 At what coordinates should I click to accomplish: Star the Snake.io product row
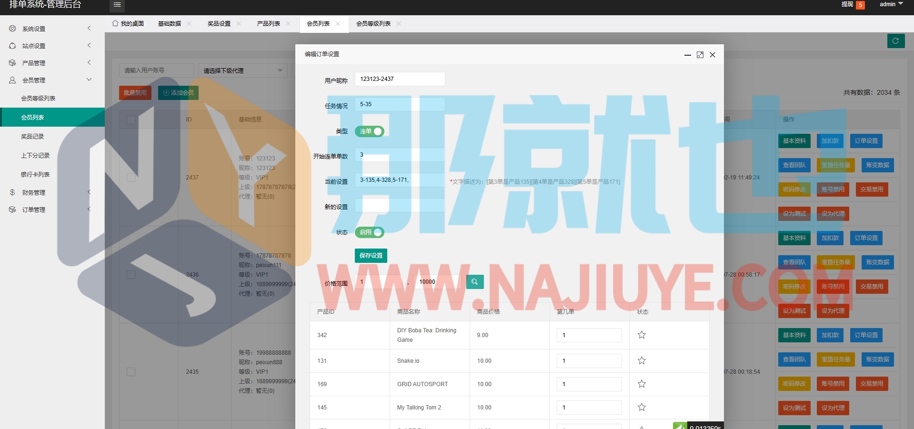point(642,360)
